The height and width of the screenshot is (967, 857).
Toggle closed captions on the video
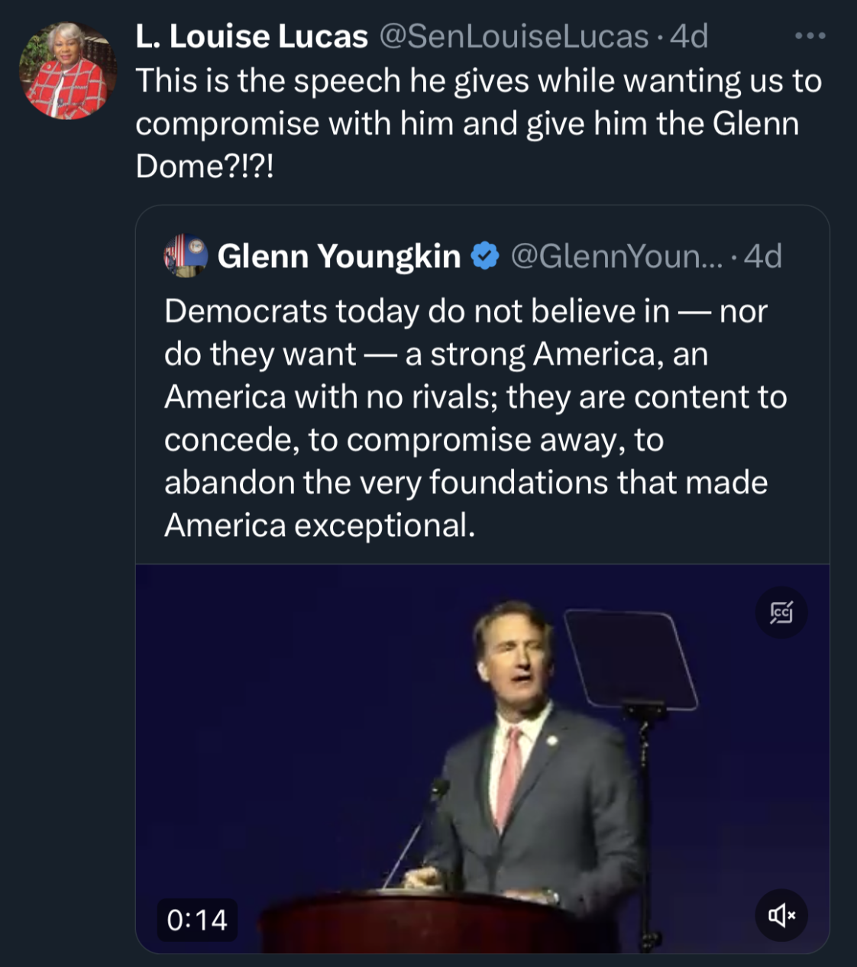pos(781,613)
